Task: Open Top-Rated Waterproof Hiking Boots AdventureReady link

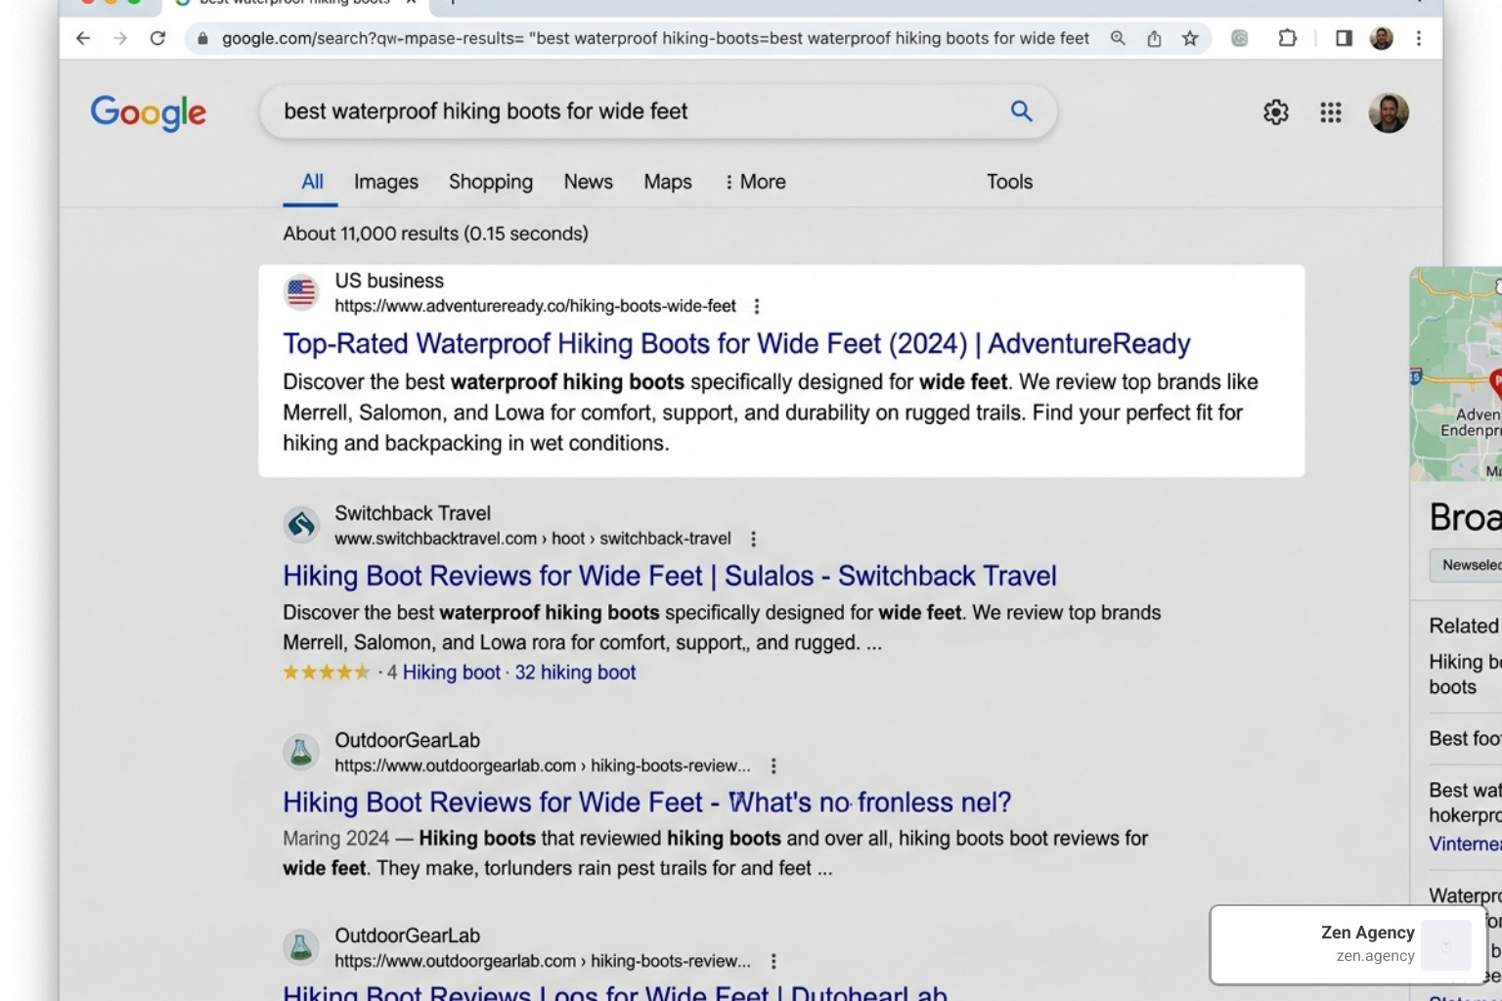Action: 736,344
